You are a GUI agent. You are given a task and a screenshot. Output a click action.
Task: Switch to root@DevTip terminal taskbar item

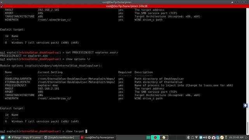coord(98,137)
